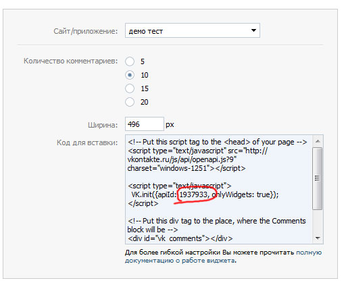Click the label text 20 next to radio

pos(145,102)
